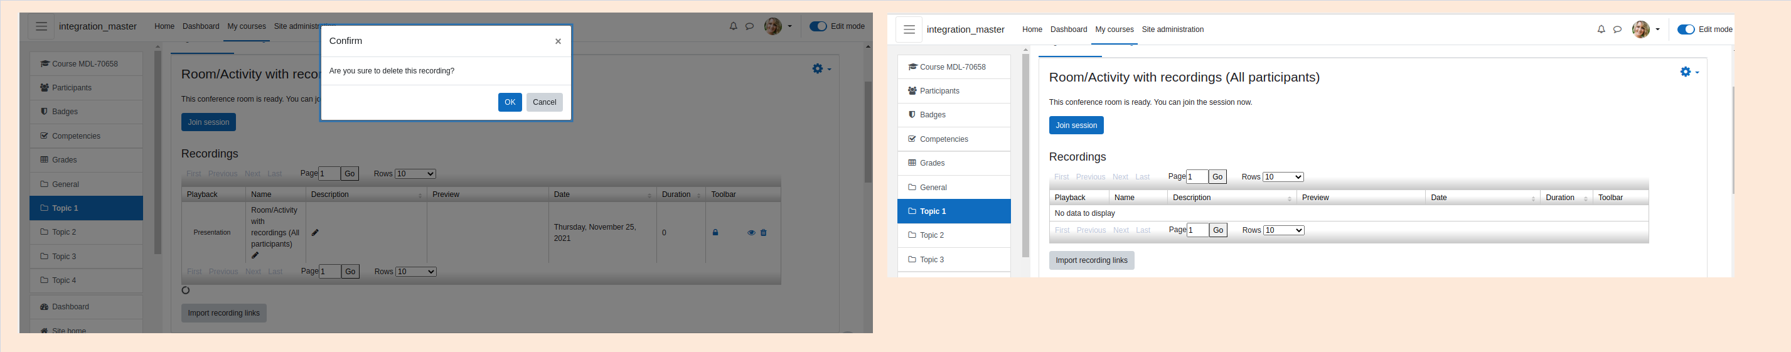Expand user menu arrow in the right screenshot
This screenshot has width=1791, height=352.
[x=1657, y=29]
